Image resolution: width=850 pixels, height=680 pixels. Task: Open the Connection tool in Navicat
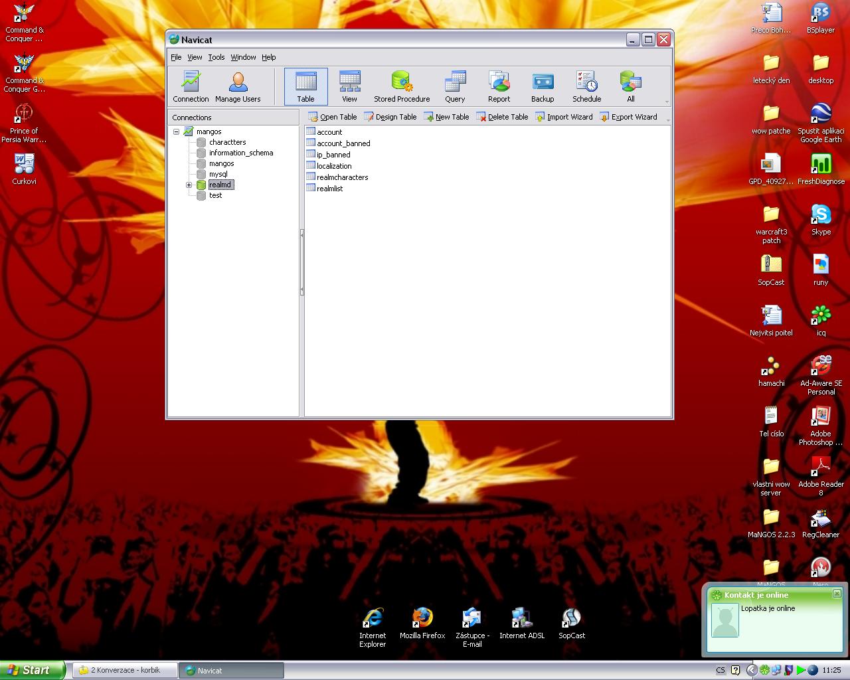(191, 86)
